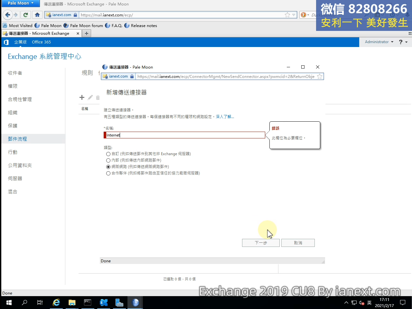Click the 下一步 next button
412x309 pixels.
click(261, 243)
